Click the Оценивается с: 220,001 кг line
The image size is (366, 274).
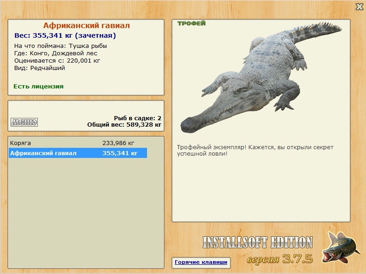[57, 61]
